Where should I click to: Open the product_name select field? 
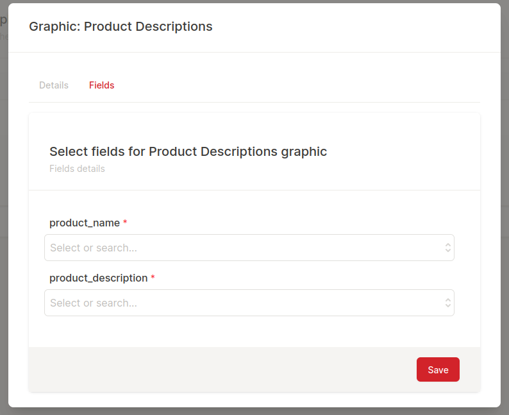[x=249, y=248]
